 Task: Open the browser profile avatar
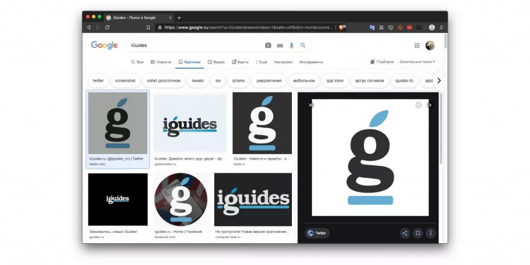click(x=432, y=27)
